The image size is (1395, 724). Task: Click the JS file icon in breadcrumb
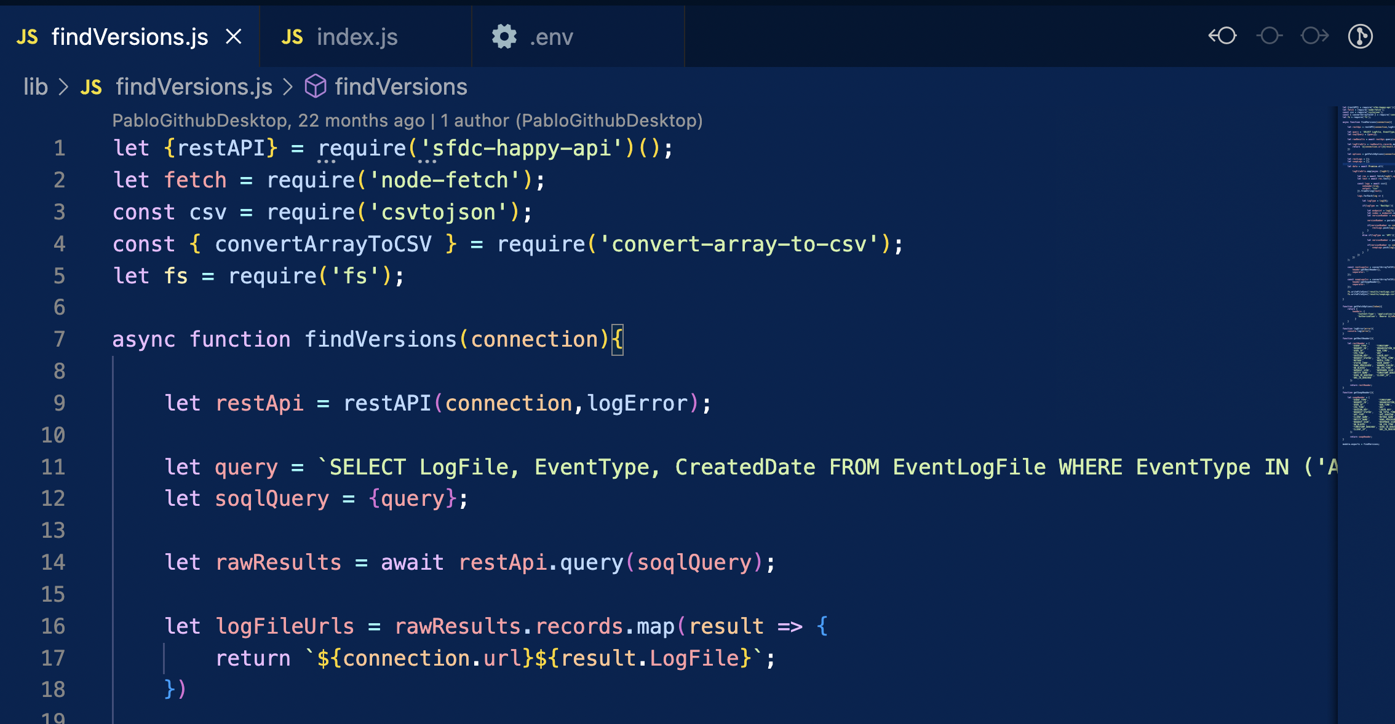91,87
